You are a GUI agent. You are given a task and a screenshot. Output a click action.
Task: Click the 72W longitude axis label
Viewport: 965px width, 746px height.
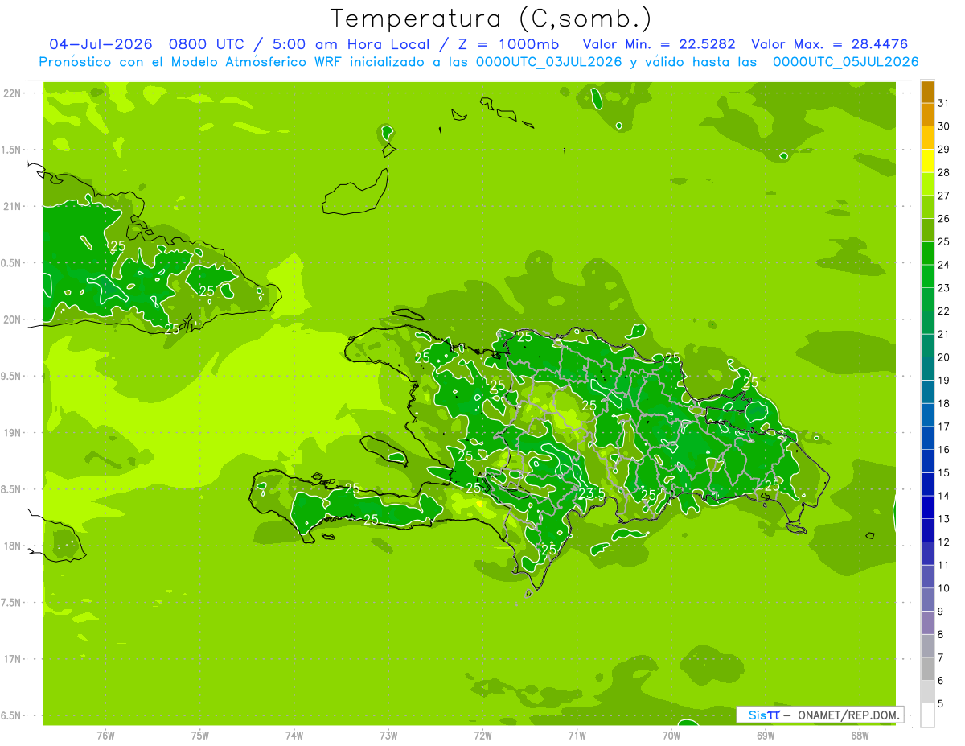click(482, 735)
